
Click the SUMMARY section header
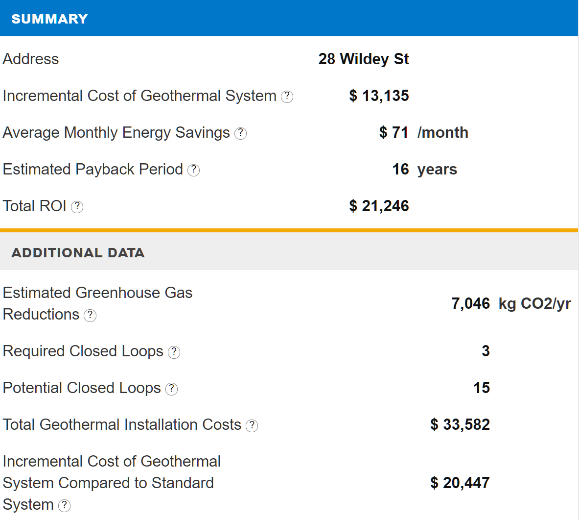(x=49, y=19)
